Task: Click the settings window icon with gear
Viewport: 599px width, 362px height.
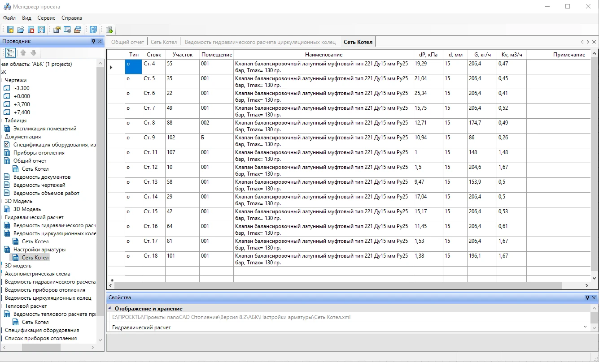Action: 67,30
